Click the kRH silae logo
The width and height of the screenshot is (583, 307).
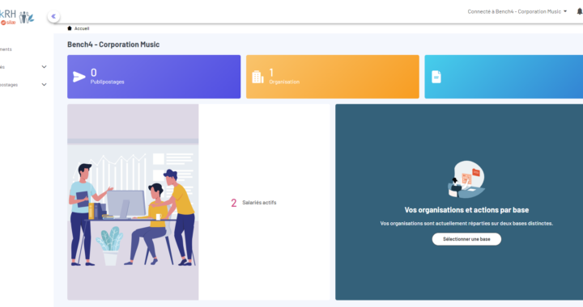(17, 17)
